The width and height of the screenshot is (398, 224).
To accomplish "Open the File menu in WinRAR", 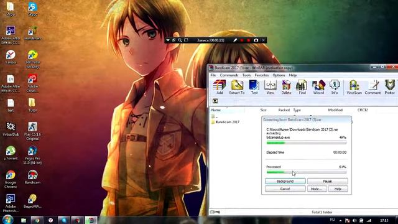I will (x=213, y=75).
